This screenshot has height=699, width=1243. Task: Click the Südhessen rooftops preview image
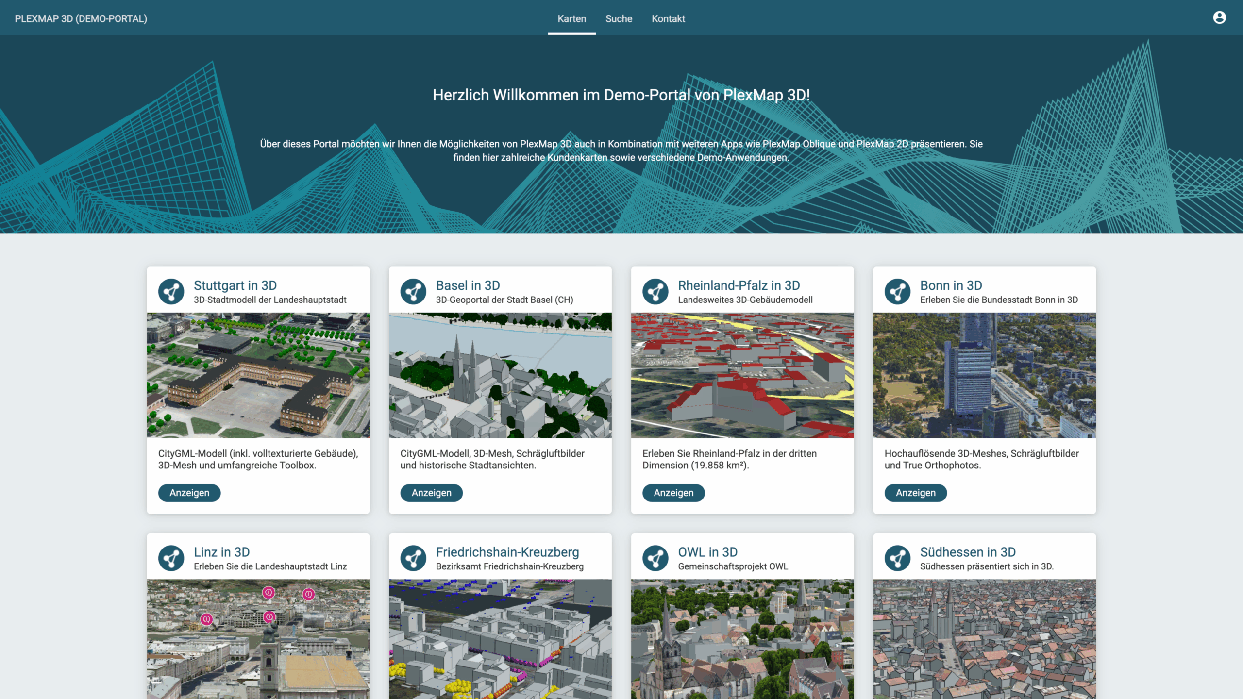click(x=985, y=639)
